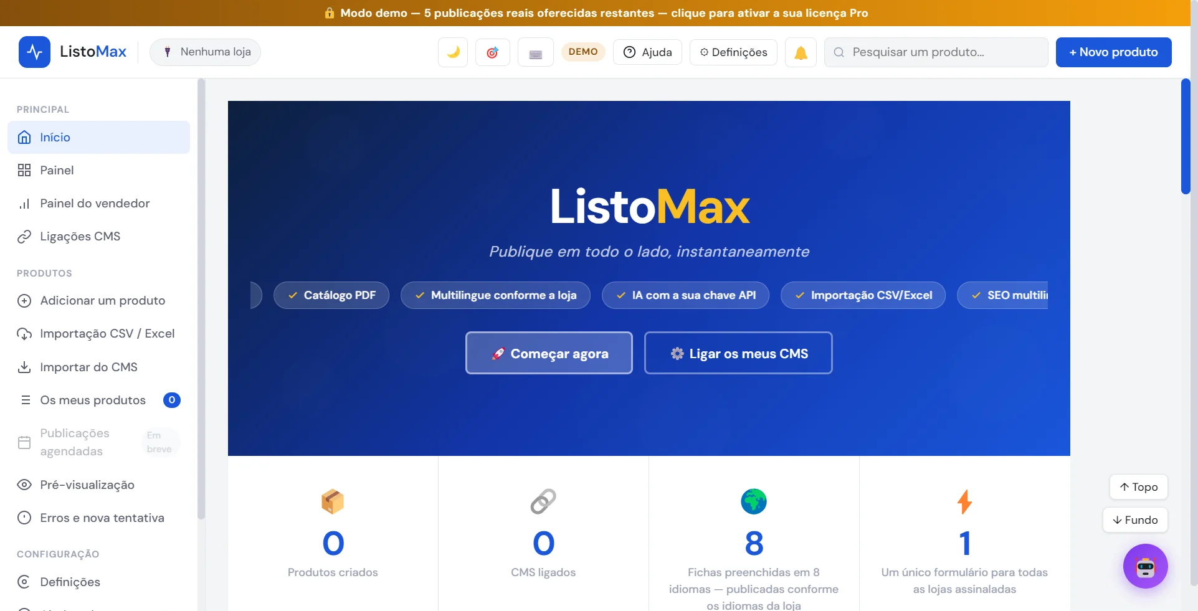
Task: Click the Começar agora rocket button
Action: tap(549, 353)
